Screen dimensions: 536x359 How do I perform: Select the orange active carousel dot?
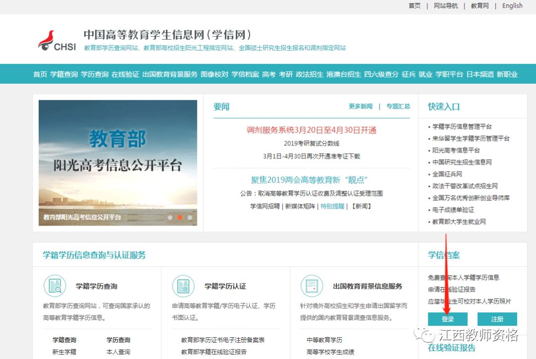coord(180,217)
